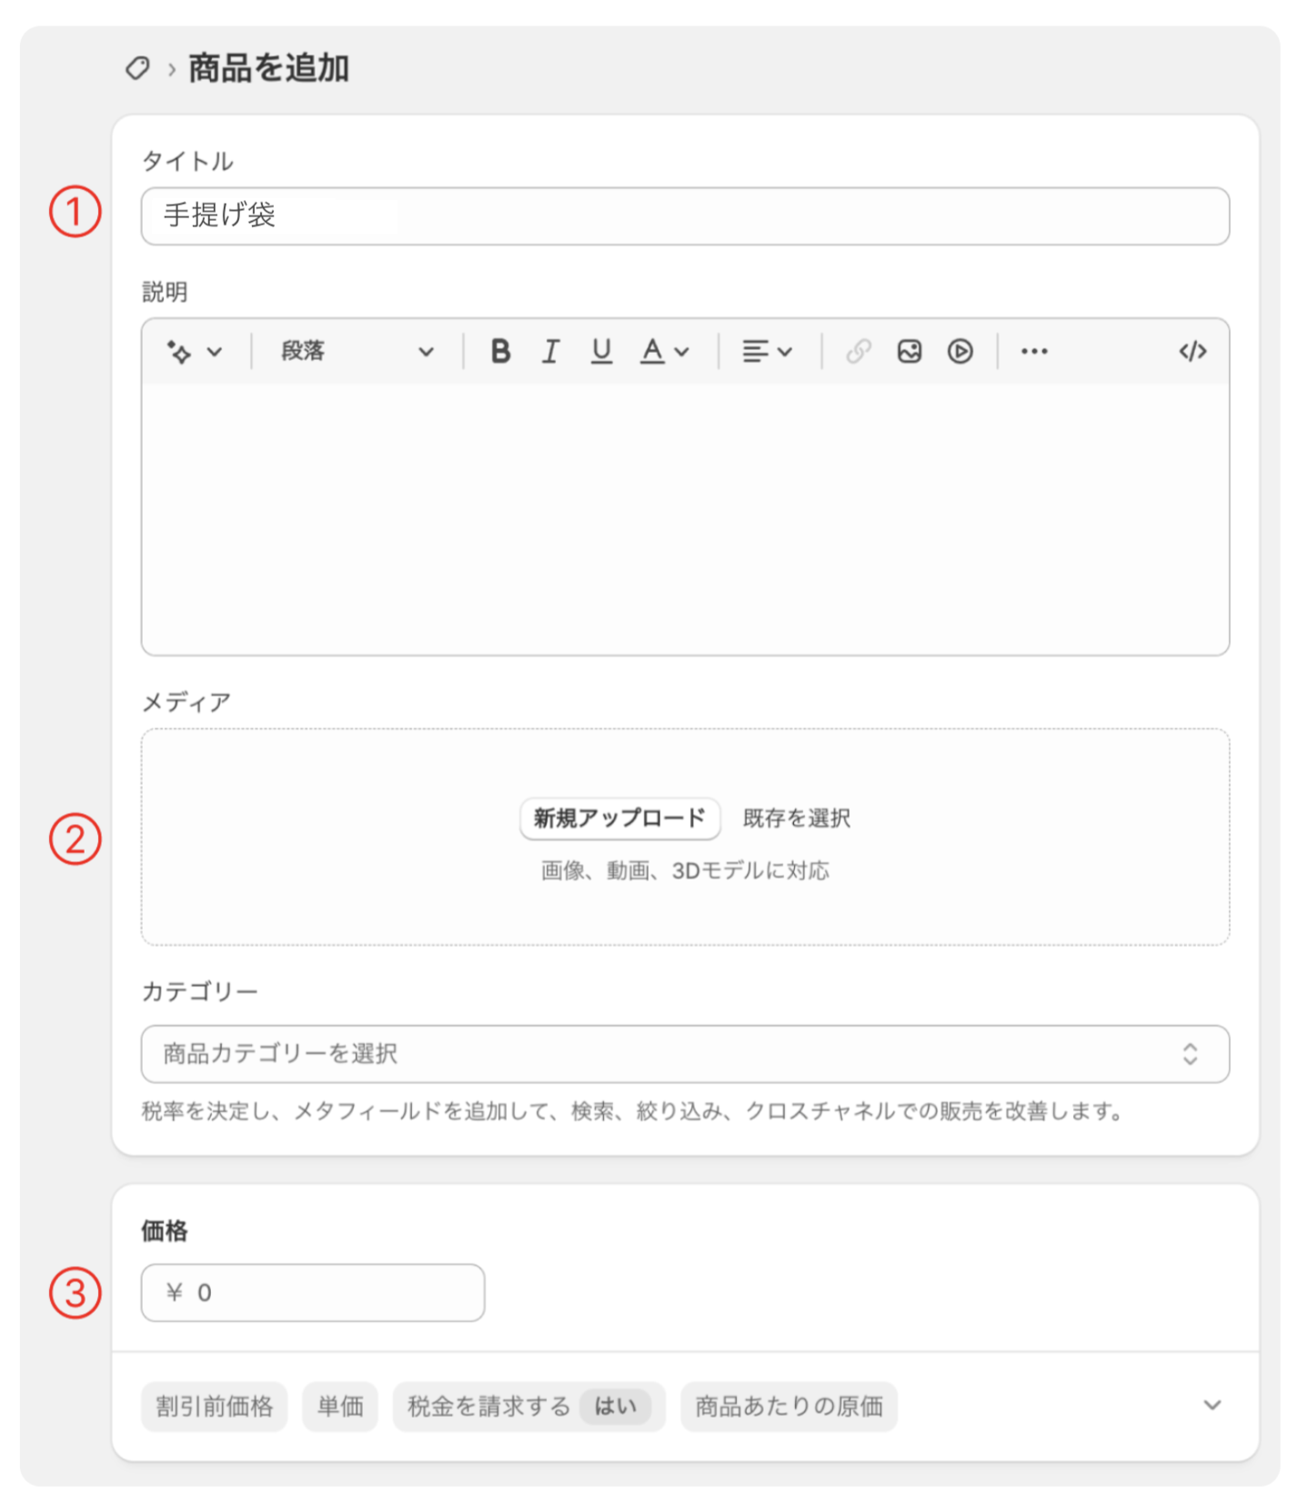Image resolution: width=1297 pixels, height=1506 pixels.
Task: Click the insert link icon
Action: pos(859,351)
